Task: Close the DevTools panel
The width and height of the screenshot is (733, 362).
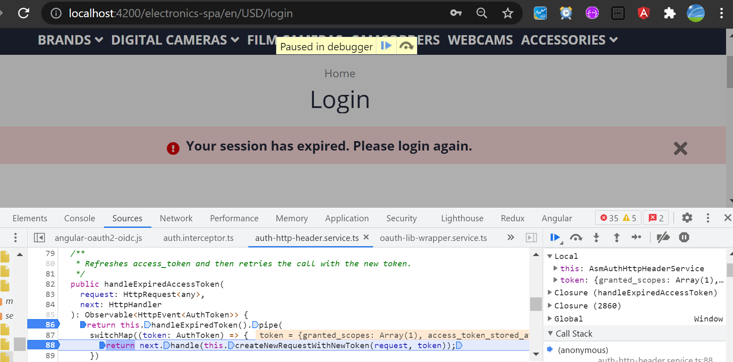Action: pos(727,218)
